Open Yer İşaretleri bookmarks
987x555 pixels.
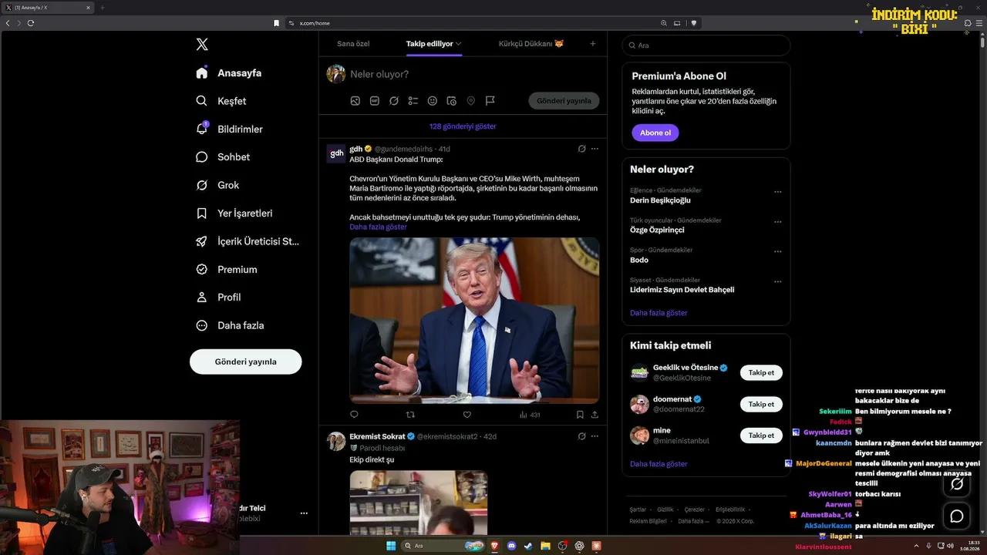point(234,214)
